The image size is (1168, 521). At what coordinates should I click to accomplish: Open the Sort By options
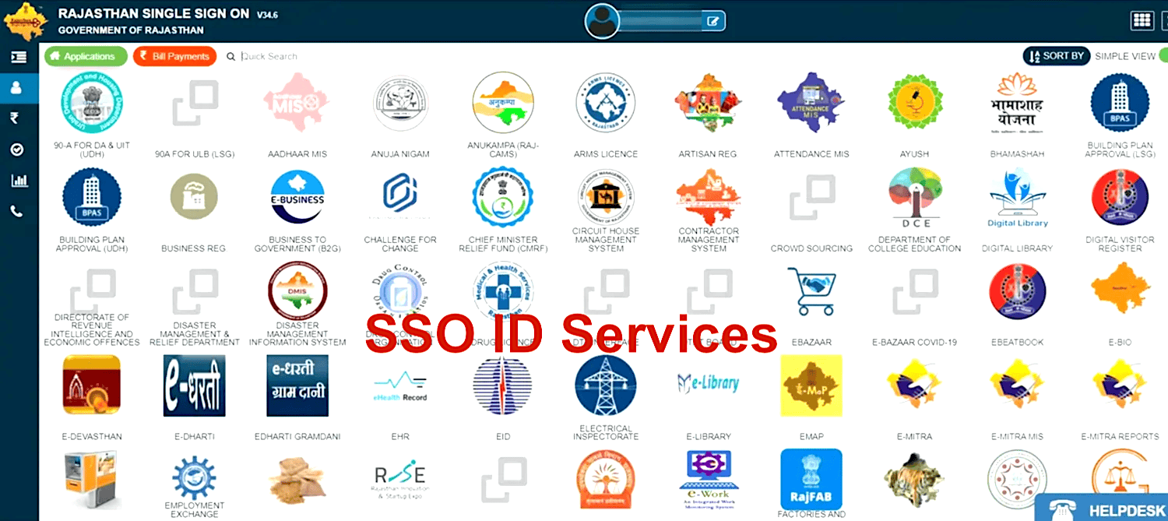coord(1056,56)
